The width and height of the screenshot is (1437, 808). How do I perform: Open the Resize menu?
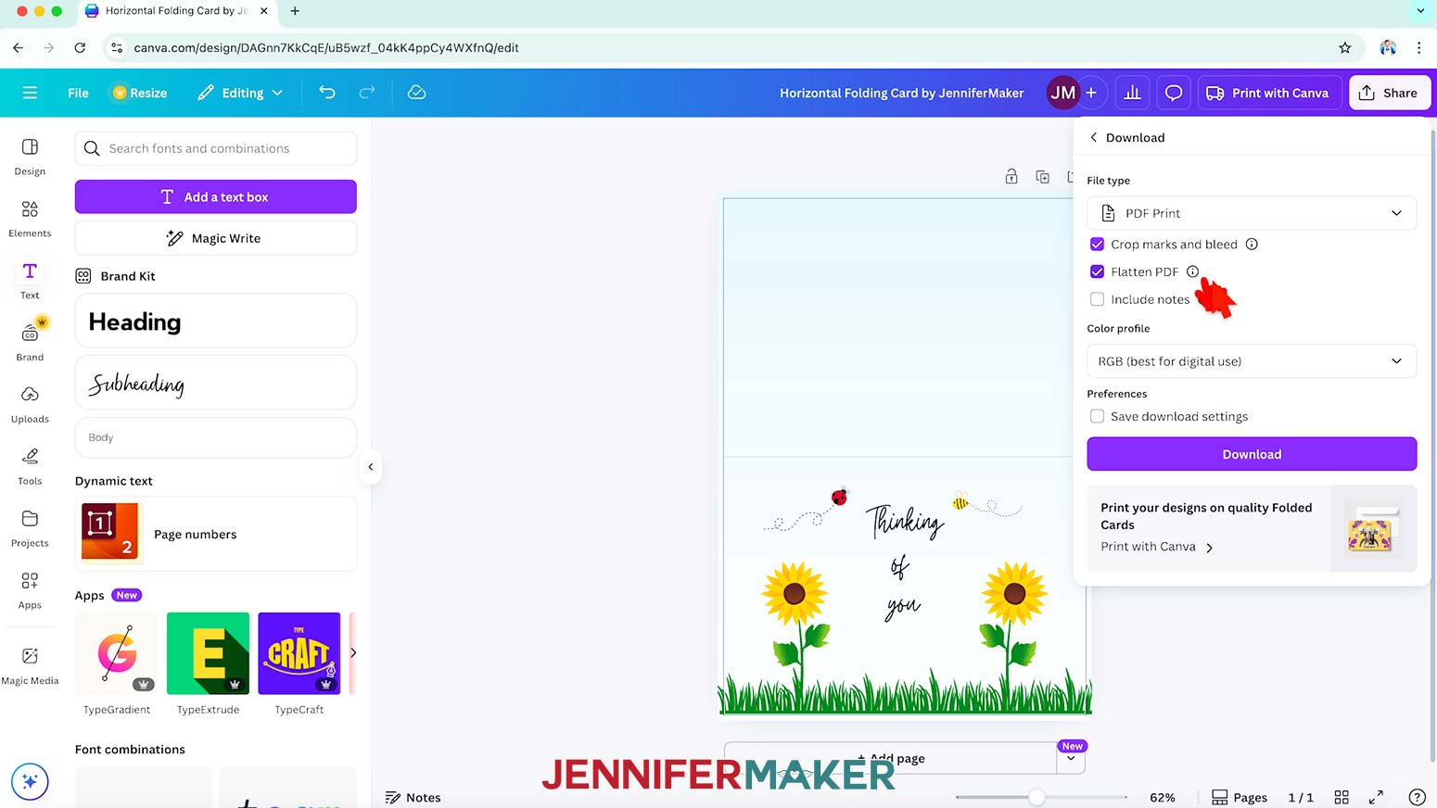pos(140,93)
